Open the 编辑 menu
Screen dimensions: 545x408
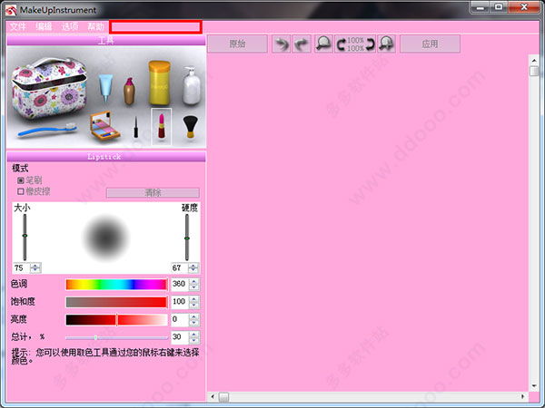click(x=44, y=26)
